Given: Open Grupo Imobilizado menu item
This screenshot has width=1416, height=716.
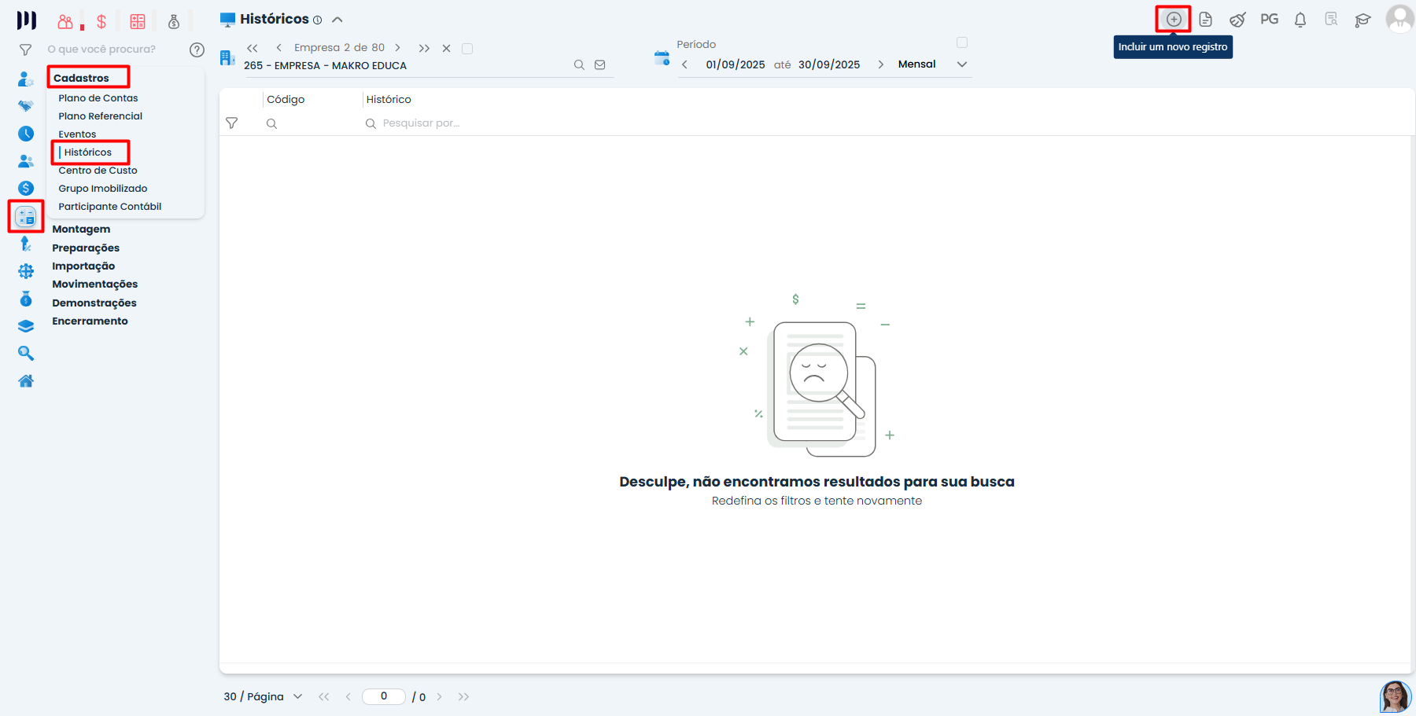Looking at the screenshot, I should coord(103,189).
